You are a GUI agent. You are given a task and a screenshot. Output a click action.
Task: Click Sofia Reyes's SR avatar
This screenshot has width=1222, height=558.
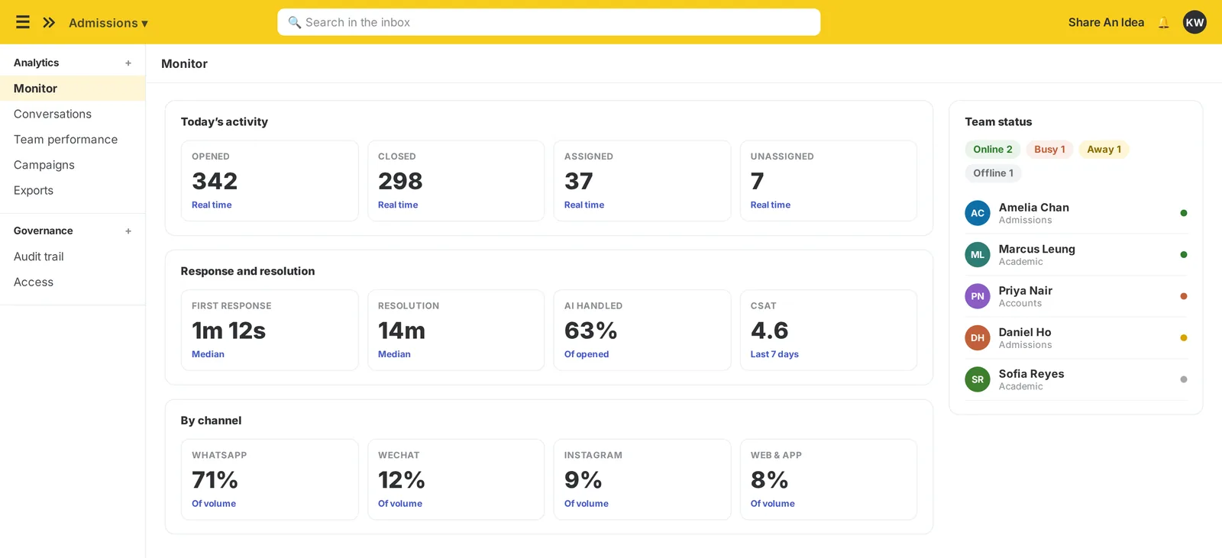click(978, 379)
